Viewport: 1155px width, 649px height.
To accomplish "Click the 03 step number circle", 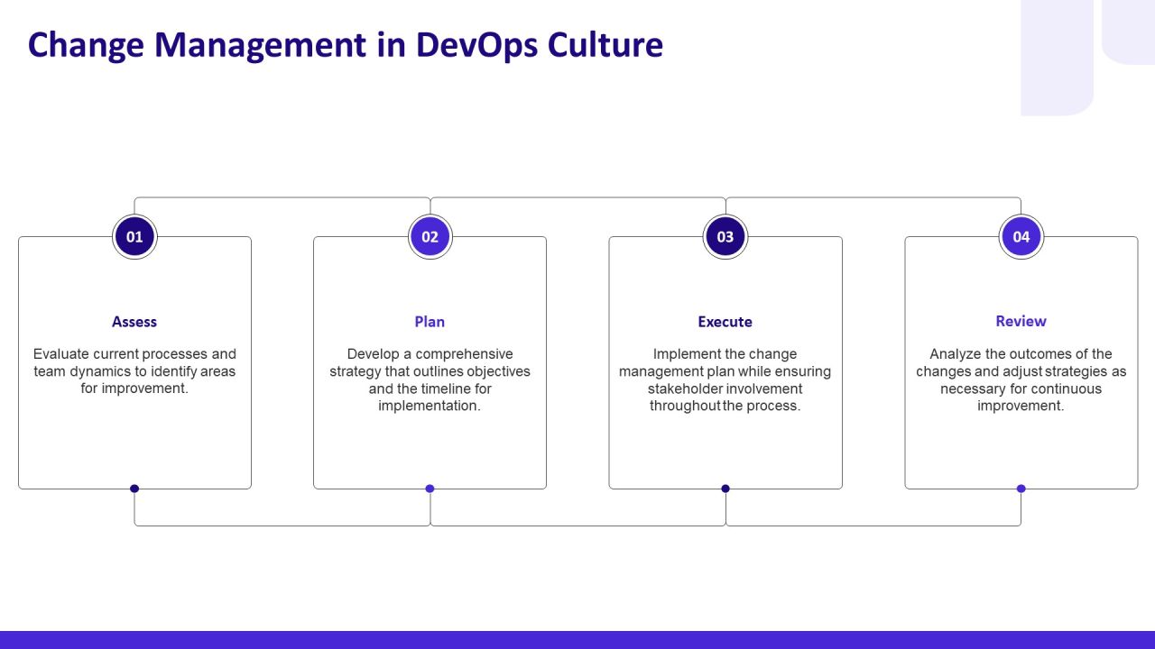I will tap(725, 237).
